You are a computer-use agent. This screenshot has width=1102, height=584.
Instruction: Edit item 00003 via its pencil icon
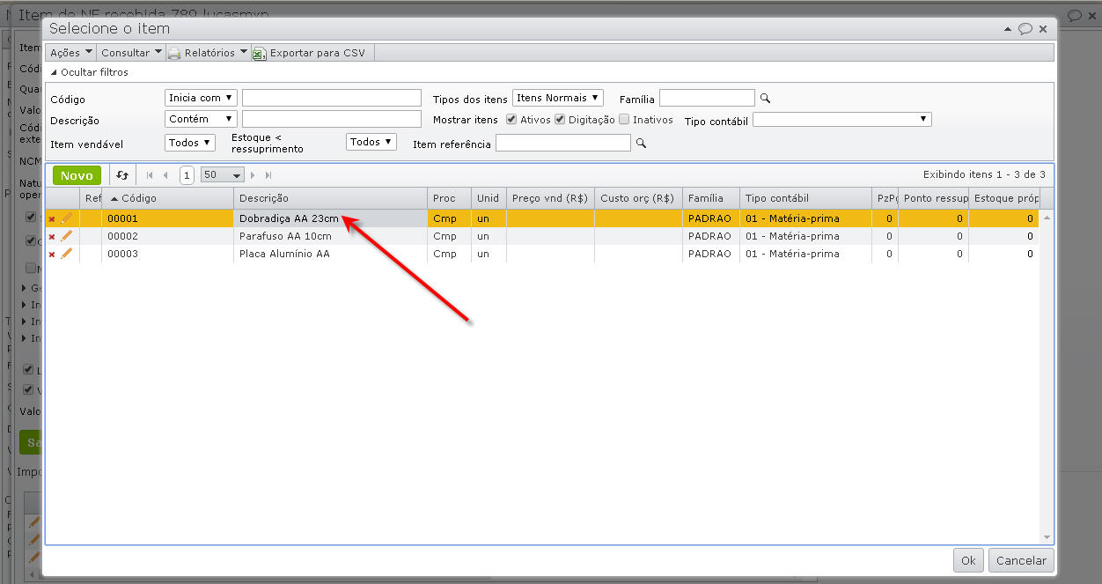pos(66,254)
